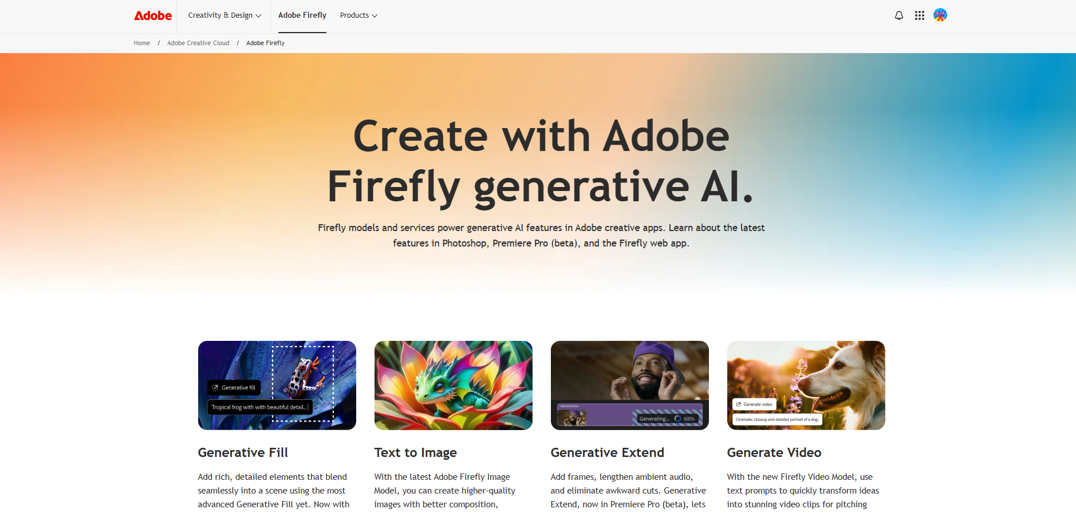
Task: Click the Generative Fill heading
Action: click(x=243, y=452)
